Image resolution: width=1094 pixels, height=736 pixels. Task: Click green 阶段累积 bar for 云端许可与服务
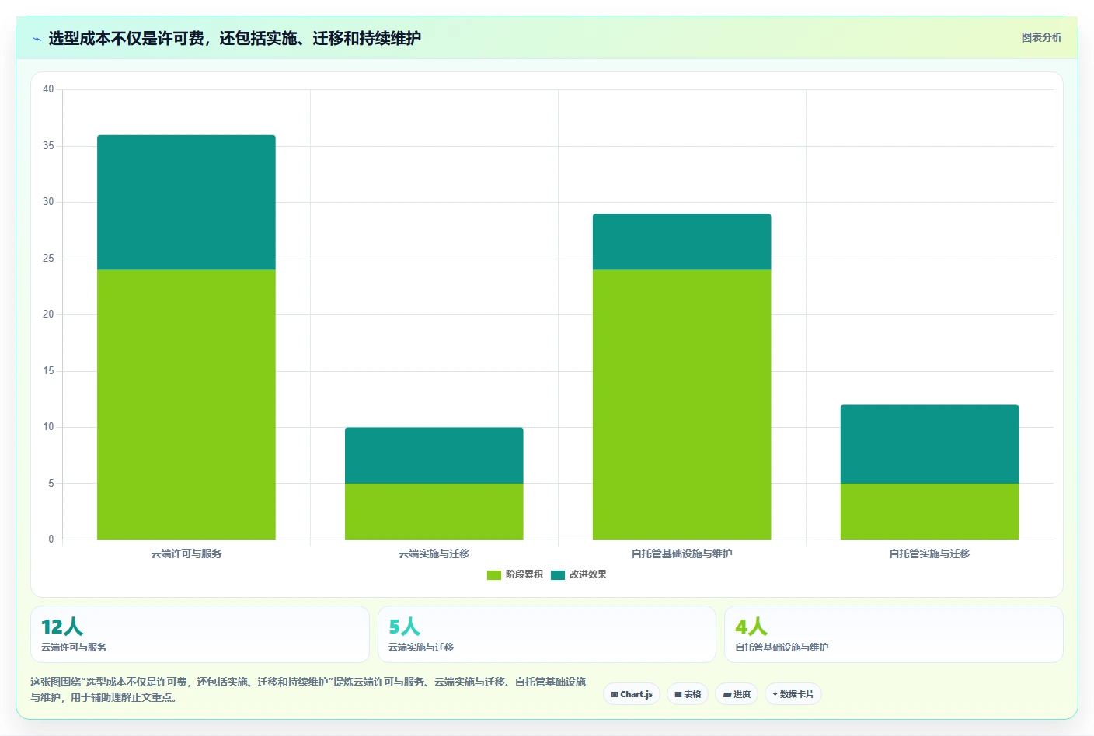click(x=186, y=404)
